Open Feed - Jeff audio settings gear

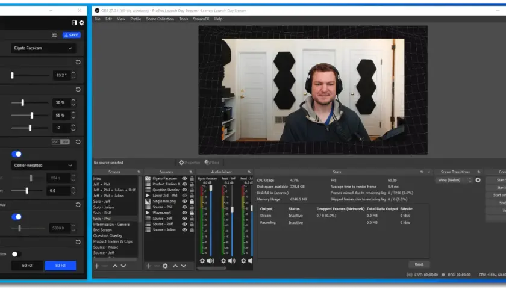[x=223, y=261]
